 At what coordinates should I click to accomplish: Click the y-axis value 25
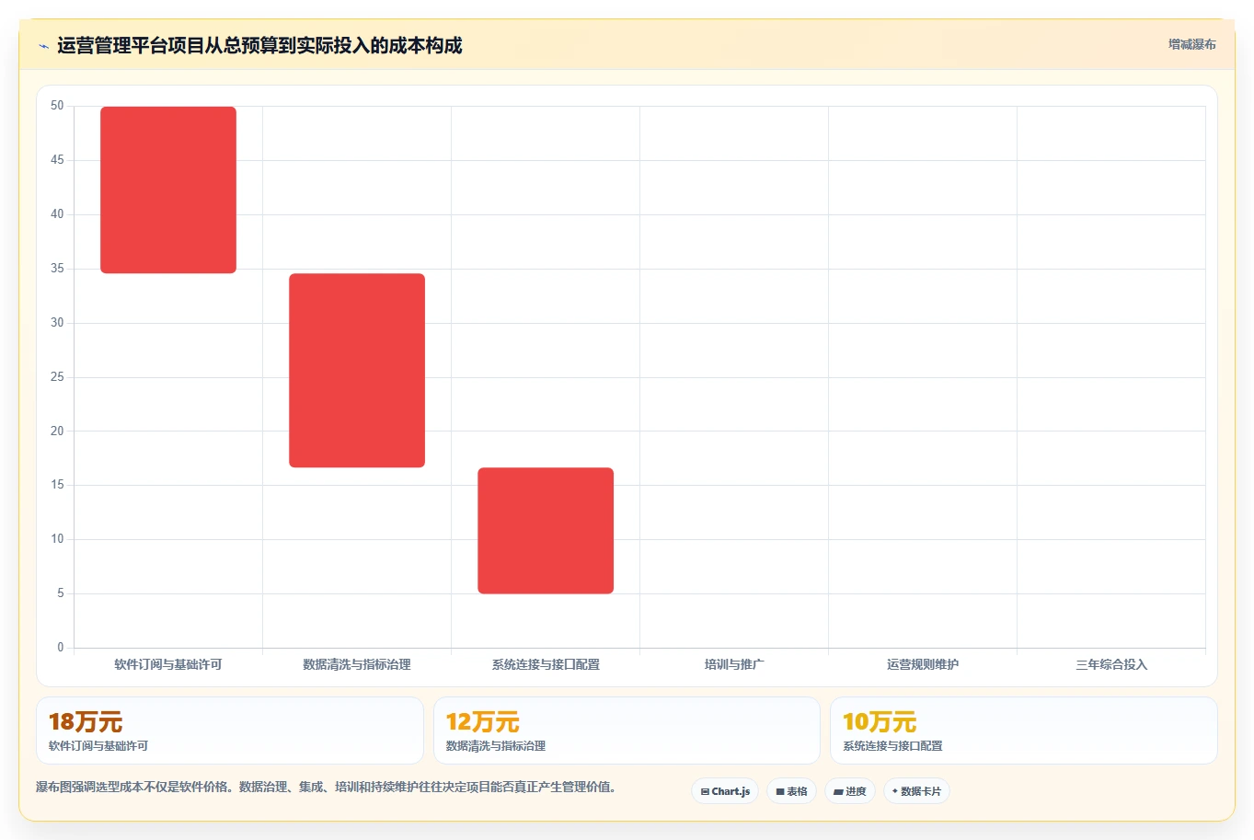[57, 377]
